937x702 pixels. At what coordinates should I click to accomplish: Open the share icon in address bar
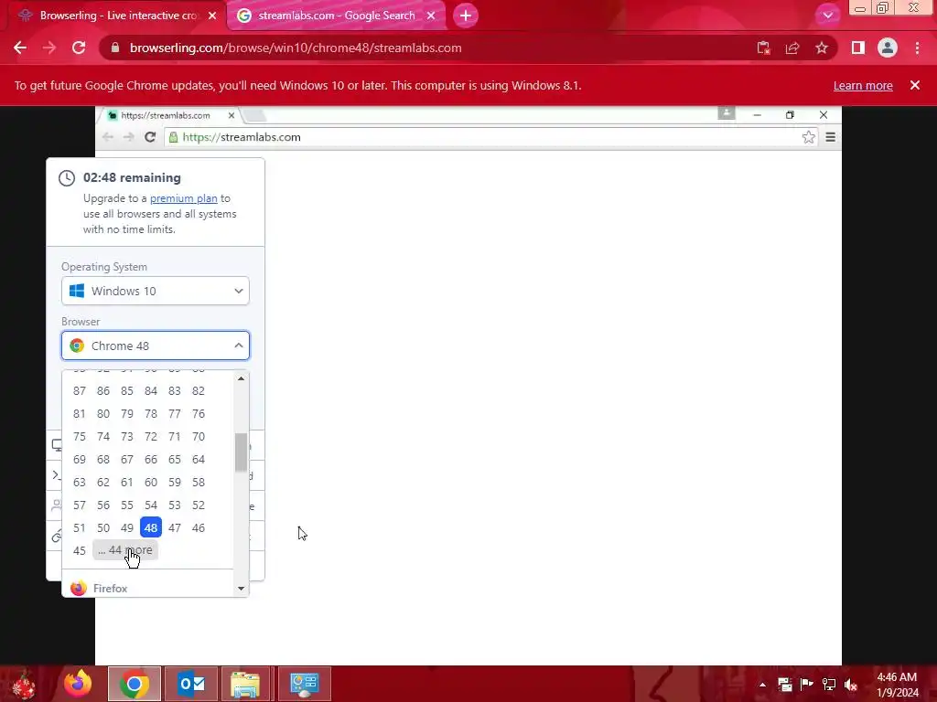pyautogui.click(x=792, y=48)
